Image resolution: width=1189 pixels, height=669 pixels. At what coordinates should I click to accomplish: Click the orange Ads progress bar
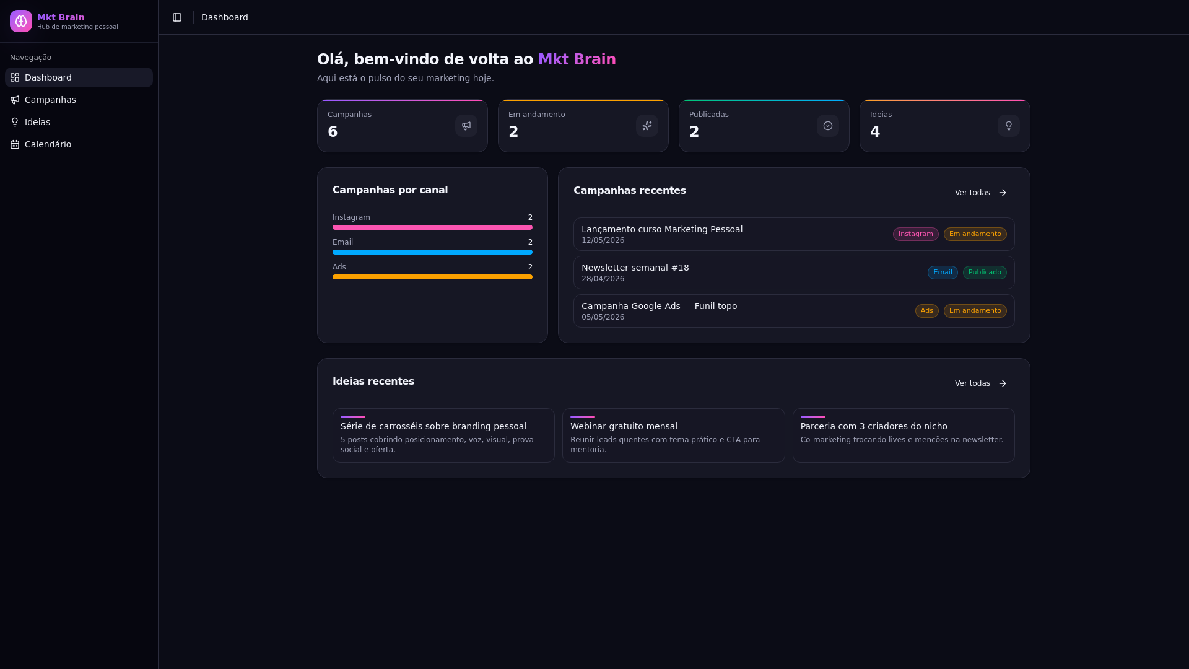tap(432, 277)
